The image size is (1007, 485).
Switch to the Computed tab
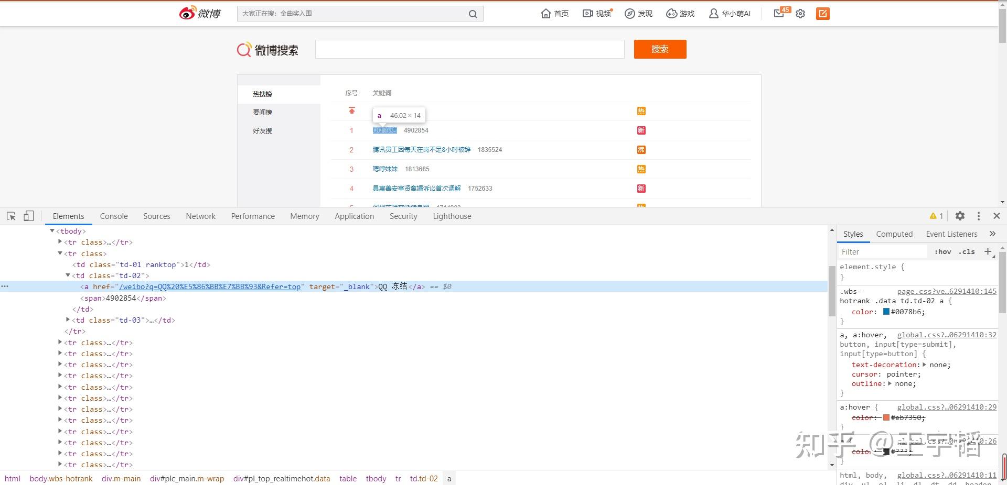coord(894,234)
